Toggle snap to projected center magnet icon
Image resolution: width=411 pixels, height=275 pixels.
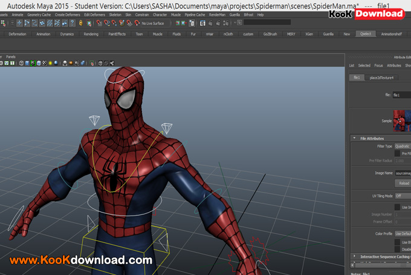click(122, 24)
